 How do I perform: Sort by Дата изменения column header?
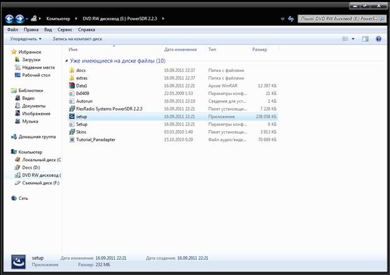pos(180,49)
